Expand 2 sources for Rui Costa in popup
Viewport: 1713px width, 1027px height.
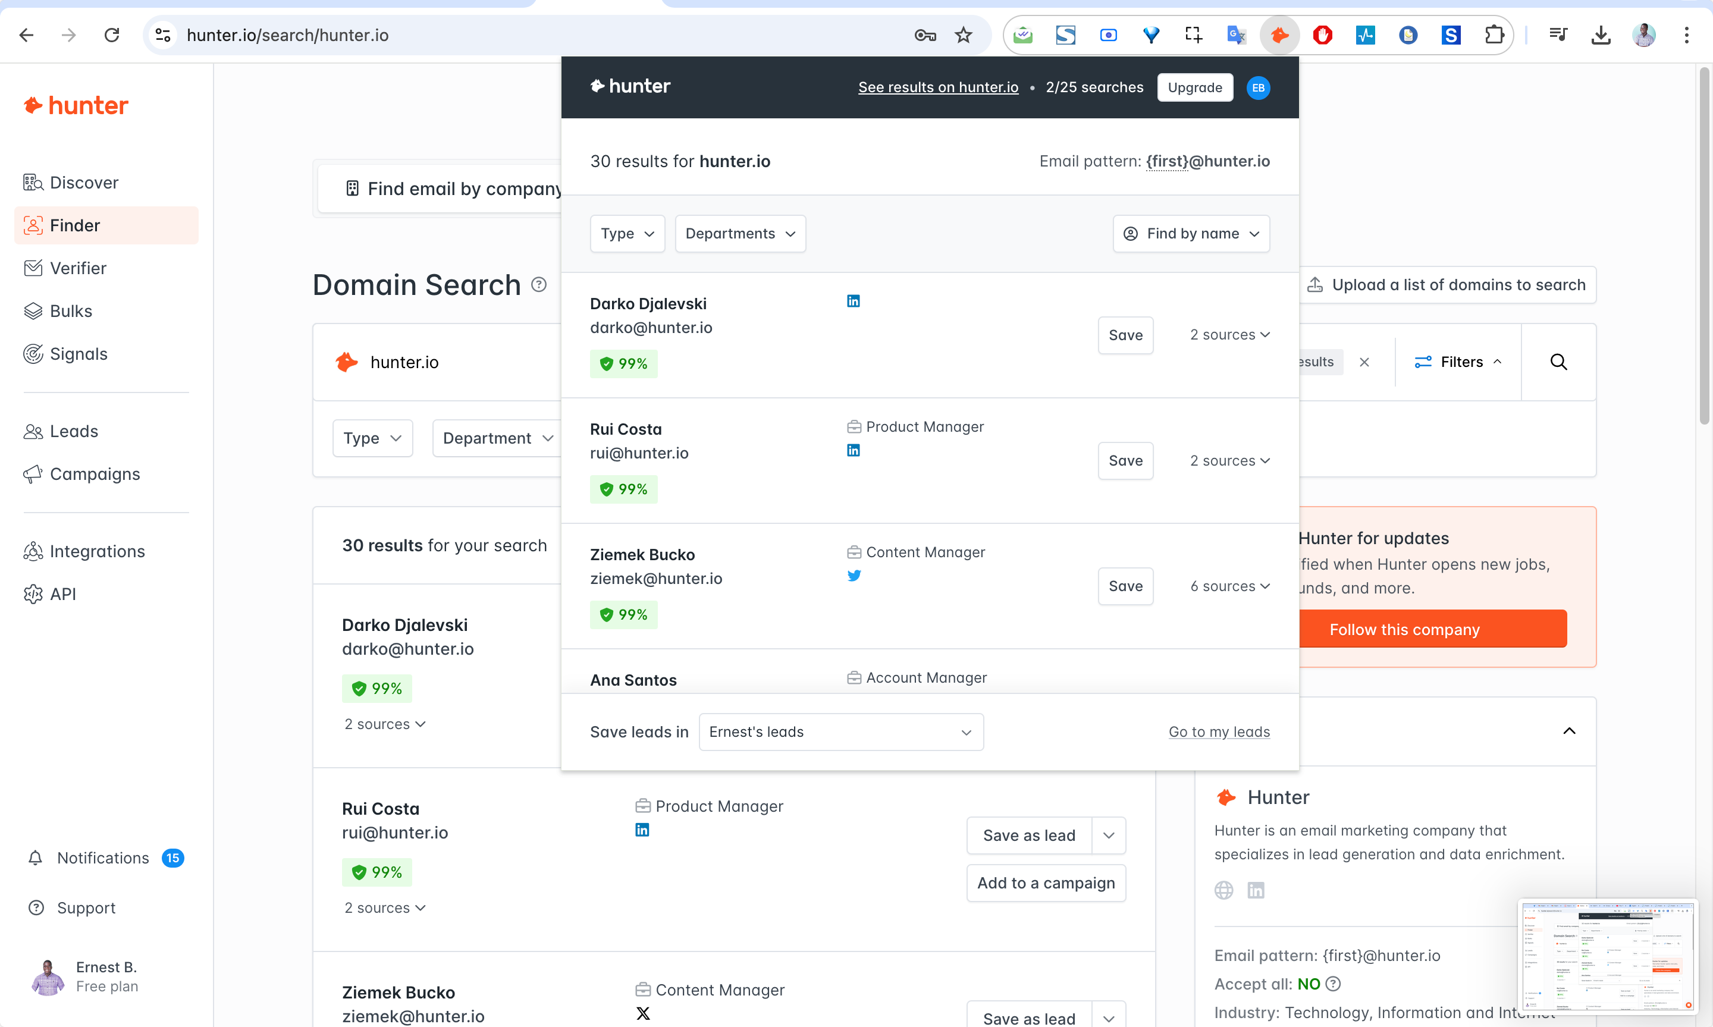tap(1230, 461)
